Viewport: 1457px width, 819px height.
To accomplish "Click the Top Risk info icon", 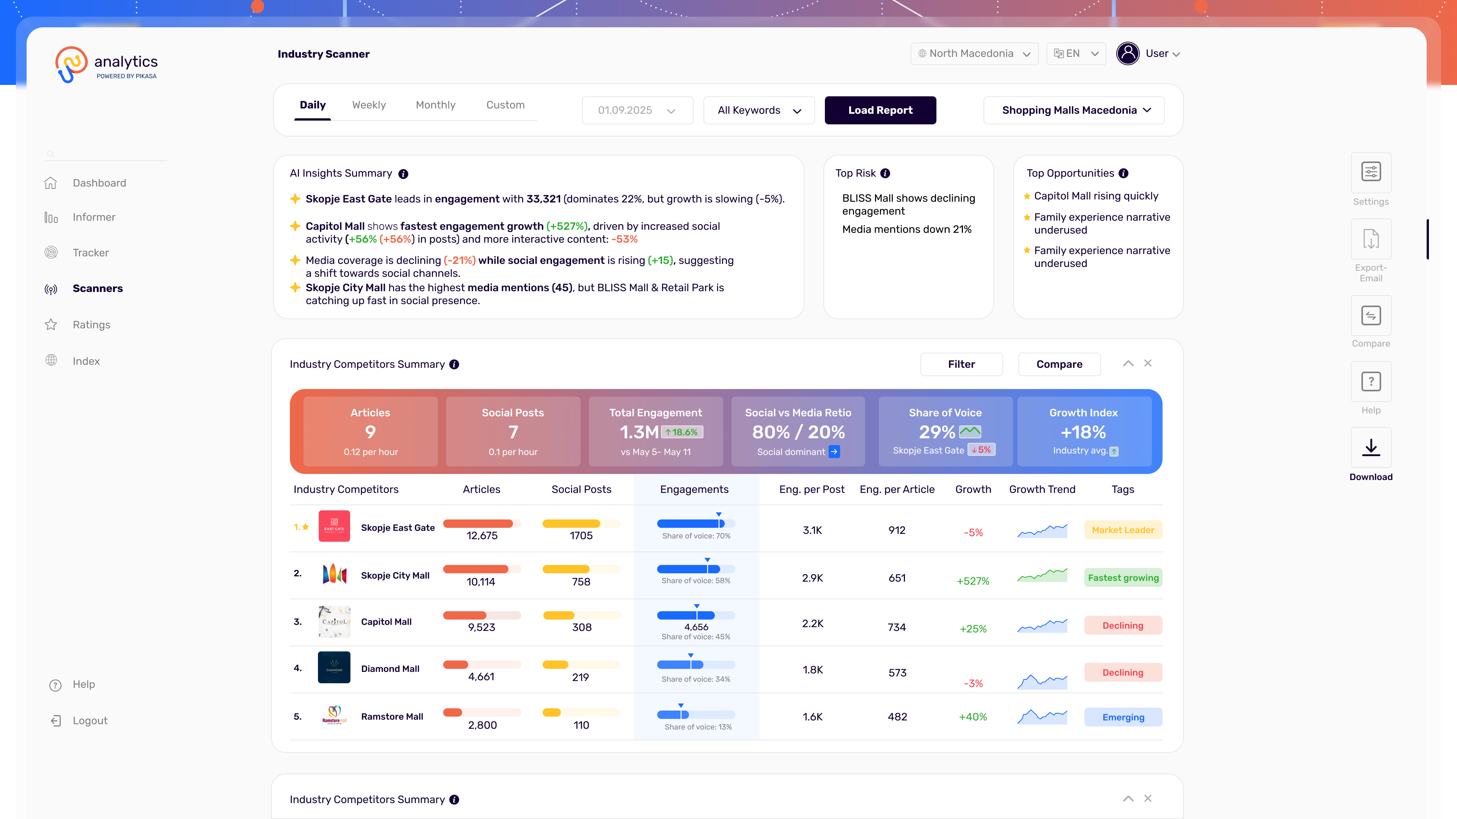I will pyautogui.click(x=885, y=174).
